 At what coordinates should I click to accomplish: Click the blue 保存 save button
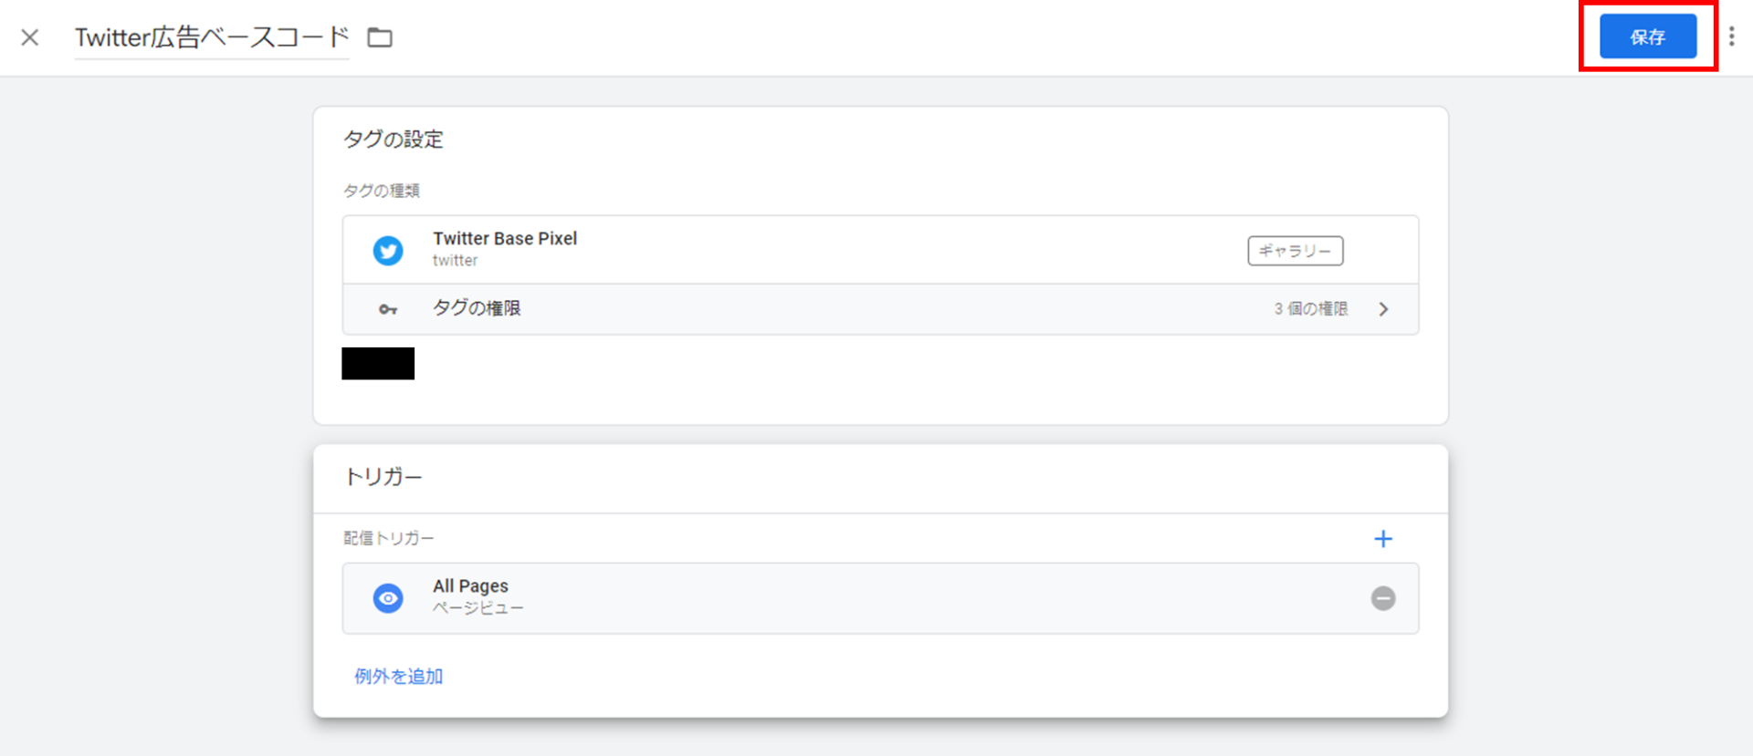point(1648,36)
